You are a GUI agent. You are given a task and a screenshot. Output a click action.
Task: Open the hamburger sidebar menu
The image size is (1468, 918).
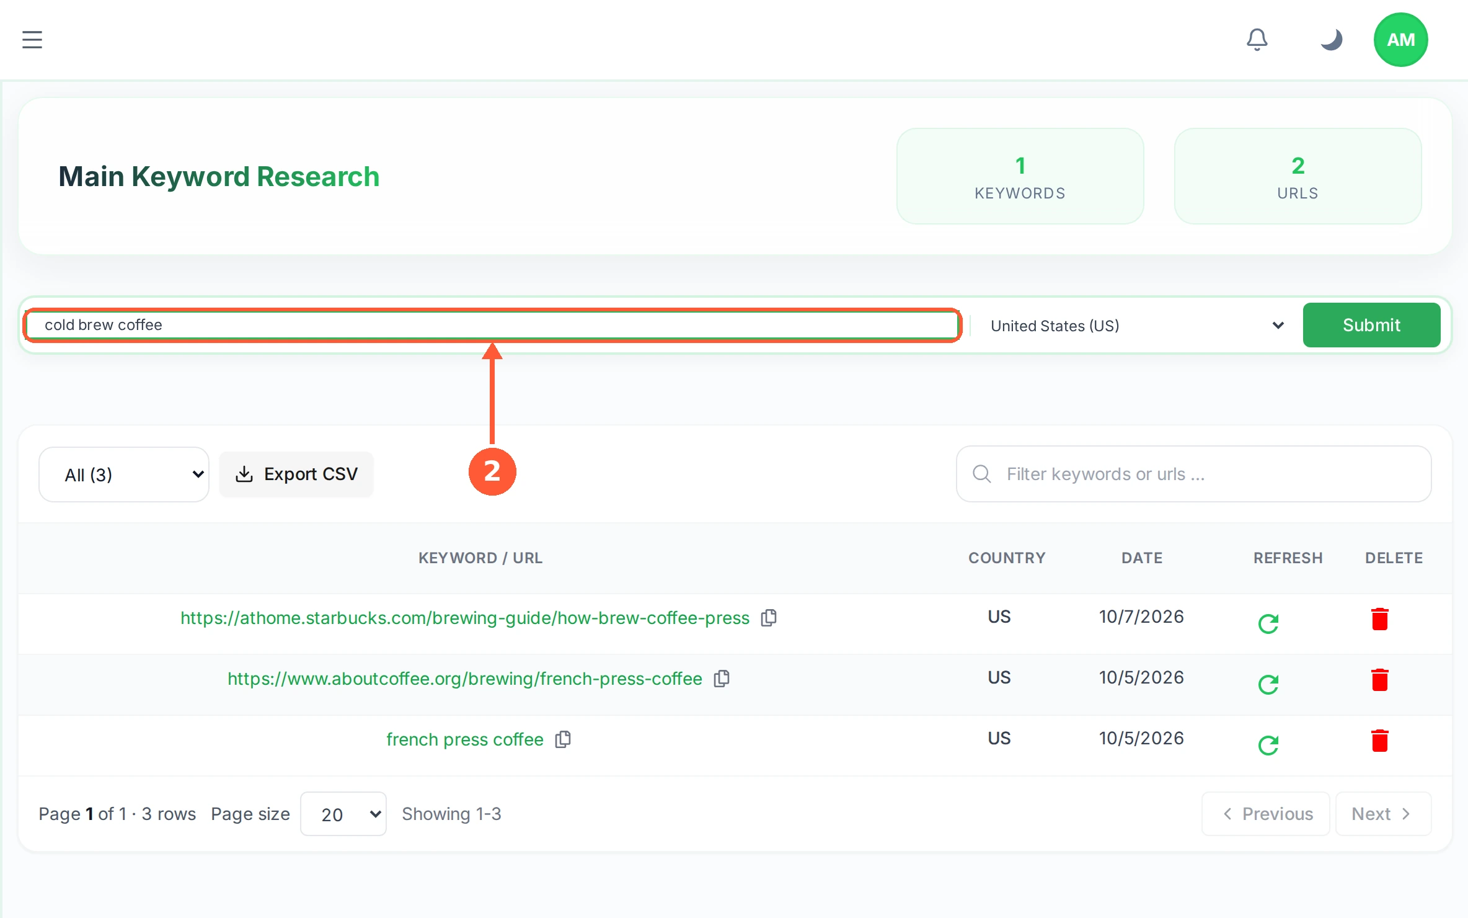32,40
